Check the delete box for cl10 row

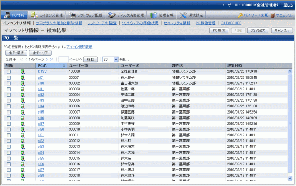tap(9, 83)
